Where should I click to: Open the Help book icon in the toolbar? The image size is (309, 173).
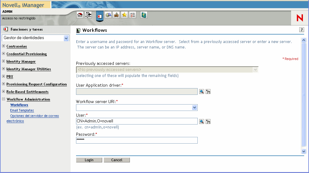144,15
